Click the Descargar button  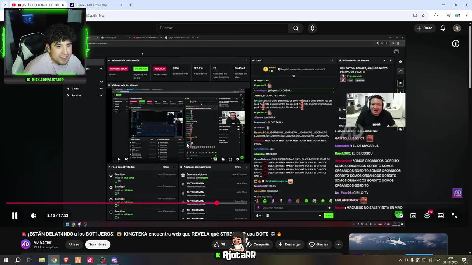coord(289,244)
